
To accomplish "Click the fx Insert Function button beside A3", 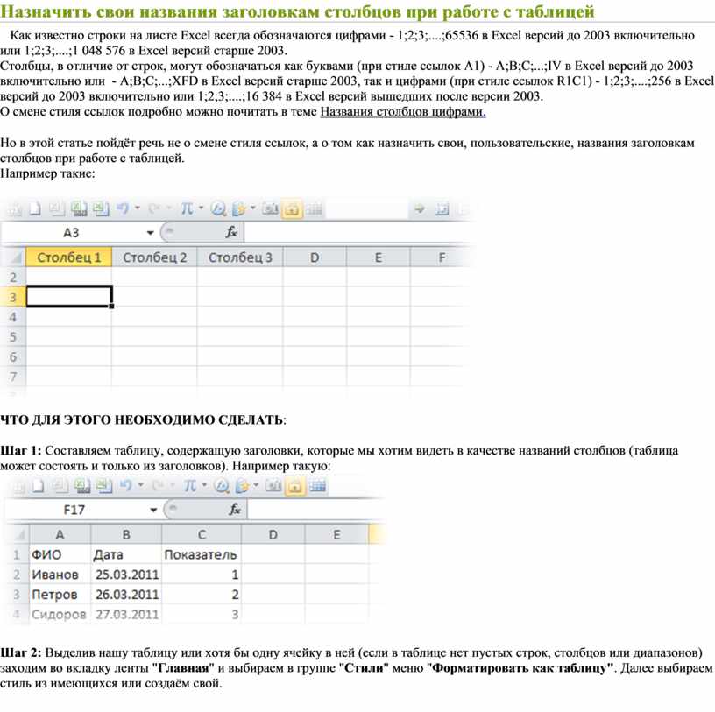I will pyautogui.click(x=232, y=233).
